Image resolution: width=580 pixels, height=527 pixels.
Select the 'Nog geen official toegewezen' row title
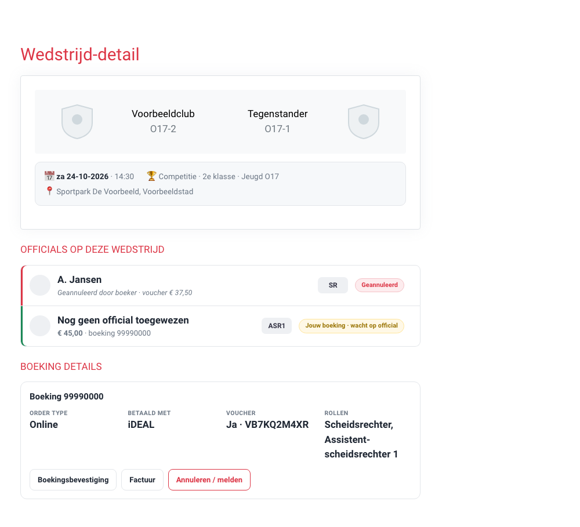click(123, 320)
